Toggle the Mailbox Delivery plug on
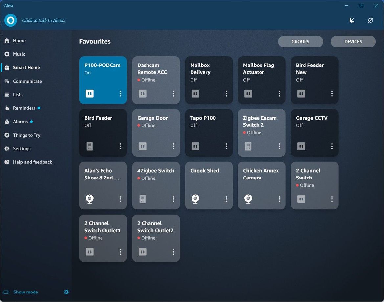This screenshot has width=384, height=302. coord(195,94)
